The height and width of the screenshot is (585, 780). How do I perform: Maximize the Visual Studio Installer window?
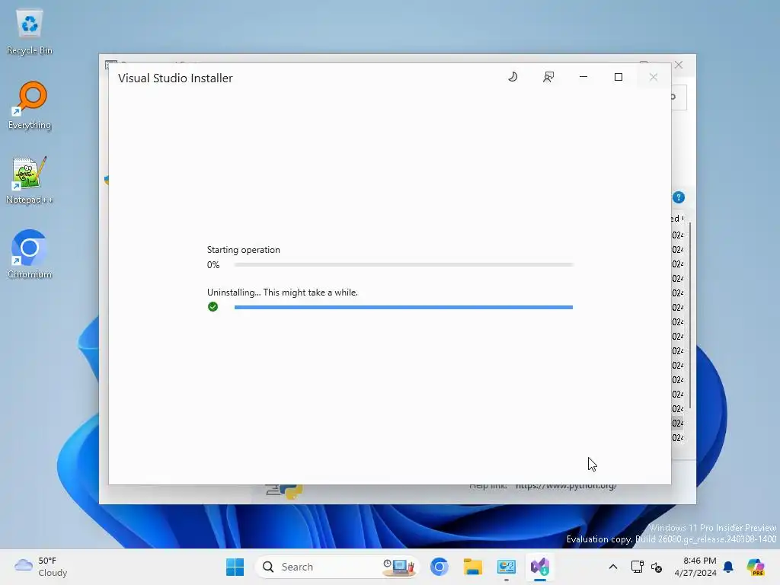point(619,77)
